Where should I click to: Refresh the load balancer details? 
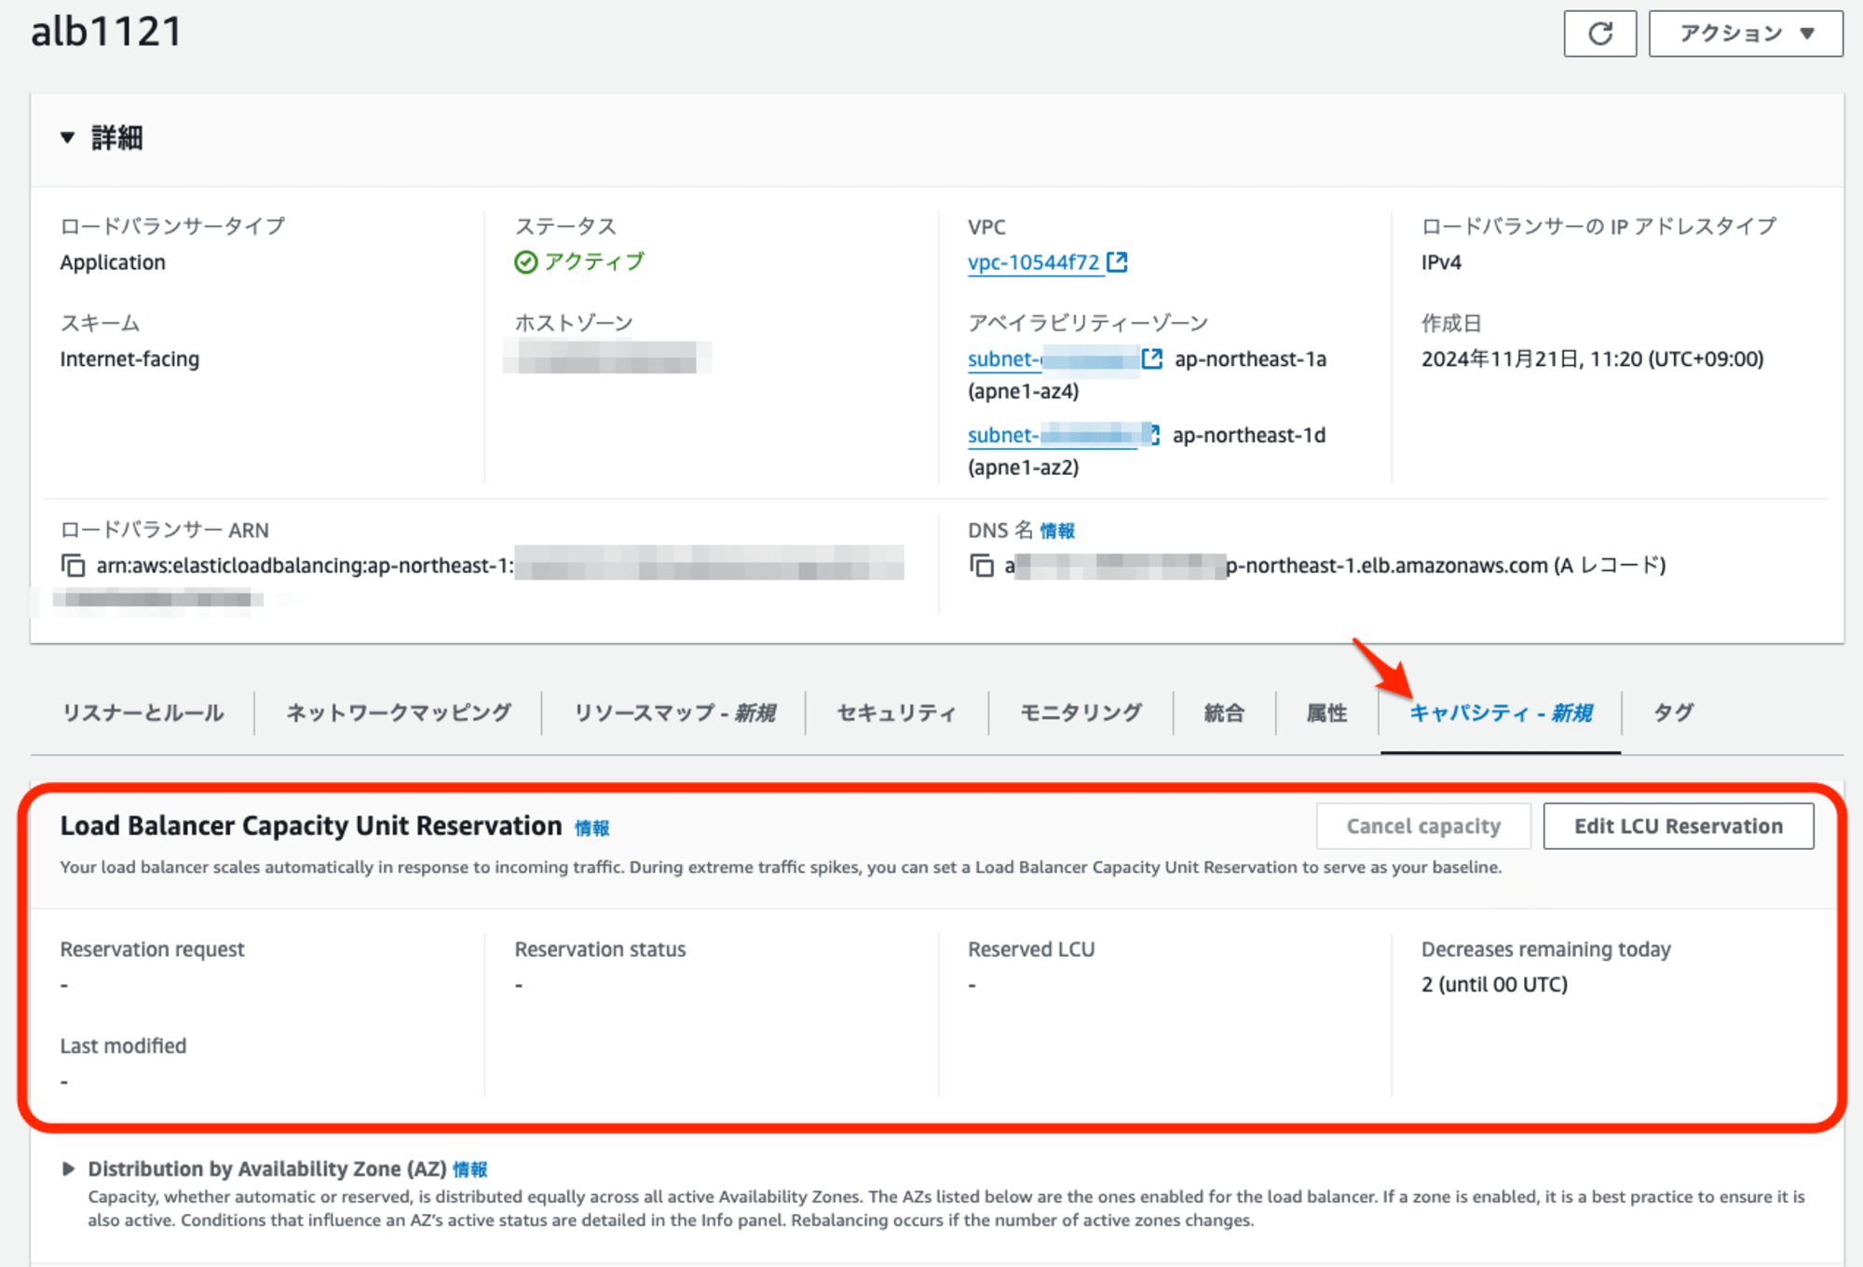(x=1599, y=34)
